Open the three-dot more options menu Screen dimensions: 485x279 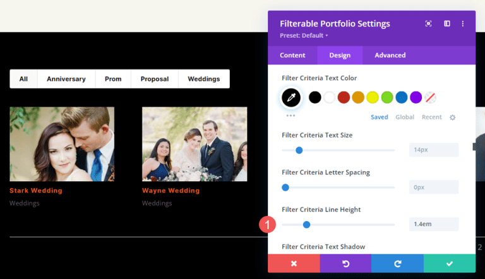[x=463, y=24]
